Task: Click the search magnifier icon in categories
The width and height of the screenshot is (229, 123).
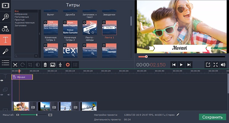Action: (16, 56)
